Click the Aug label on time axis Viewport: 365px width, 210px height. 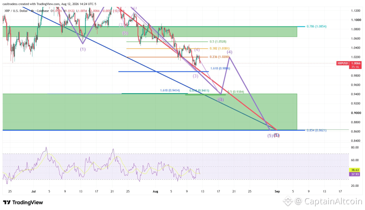[155, 191]
